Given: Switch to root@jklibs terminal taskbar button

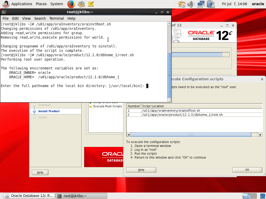Looking at the screenshot, I should click(81, 196).
